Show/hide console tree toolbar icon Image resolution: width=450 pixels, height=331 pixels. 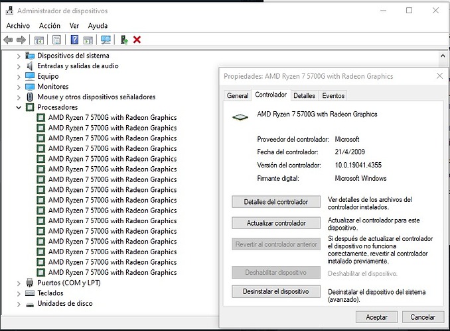[39, 40]
